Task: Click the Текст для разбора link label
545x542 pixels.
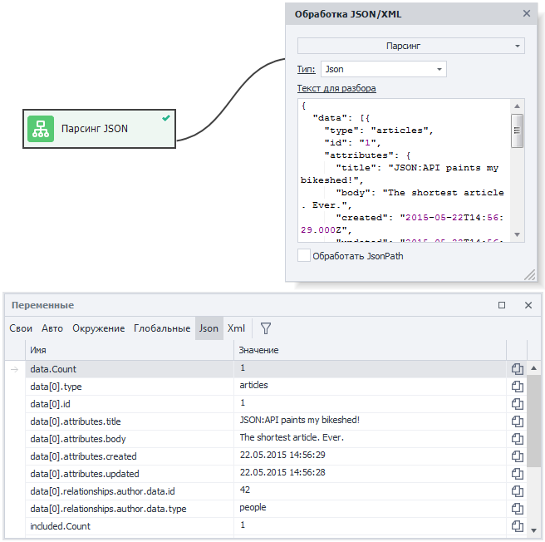Action: [336, 88]
